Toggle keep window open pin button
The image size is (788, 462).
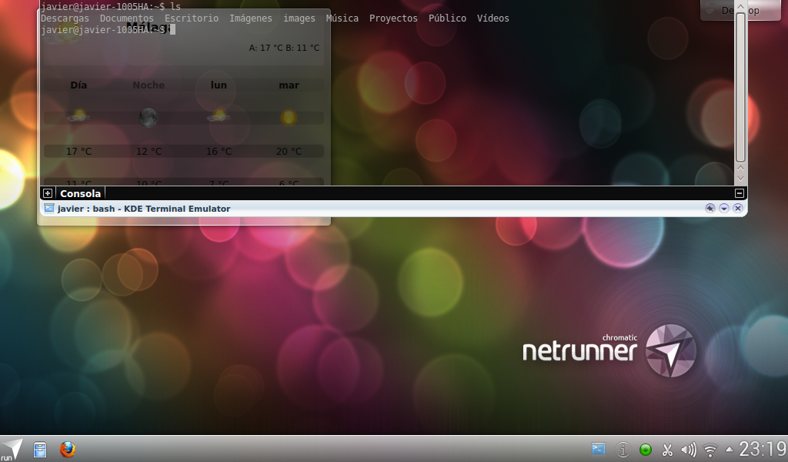[x=710, y=208]
